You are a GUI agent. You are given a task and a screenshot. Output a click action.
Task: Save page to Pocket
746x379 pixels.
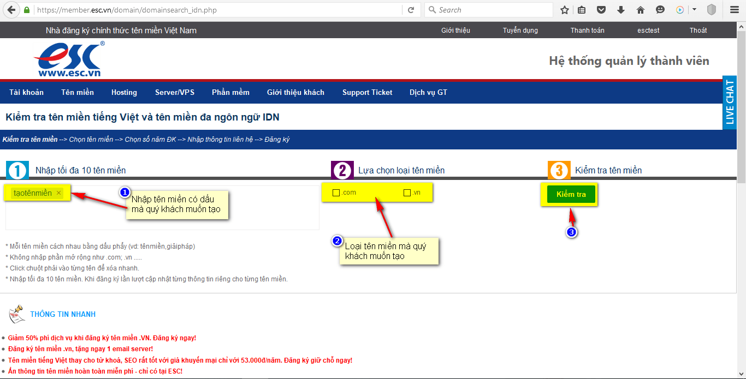[601, 10]
